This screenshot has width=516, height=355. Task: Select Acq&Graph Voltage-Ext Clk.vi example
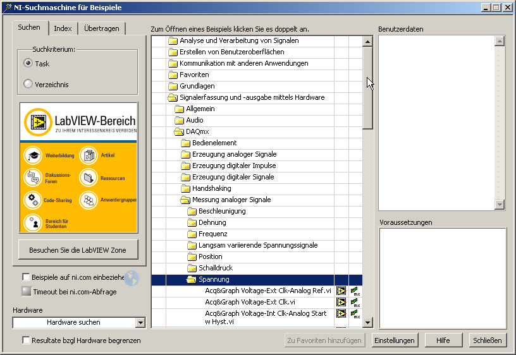click(x=250, y=302)
